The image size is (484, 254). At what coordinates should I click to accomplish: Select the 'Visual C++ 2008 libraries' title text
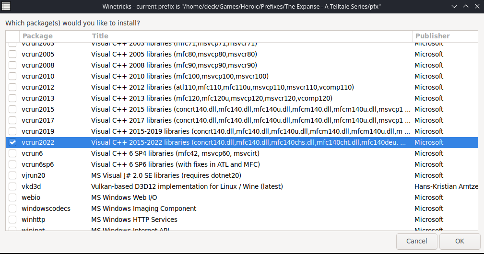pos(174,65)
